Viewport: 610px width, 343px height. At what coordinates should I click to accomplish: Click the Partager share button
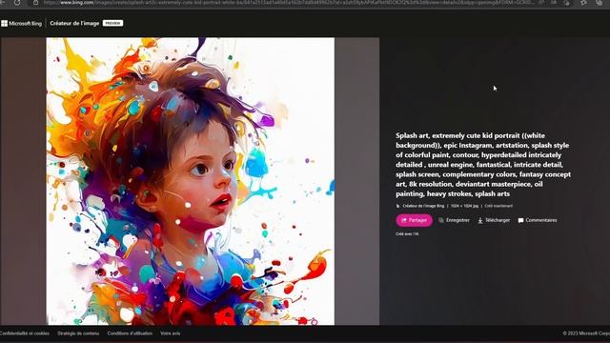tap(414, 220)
